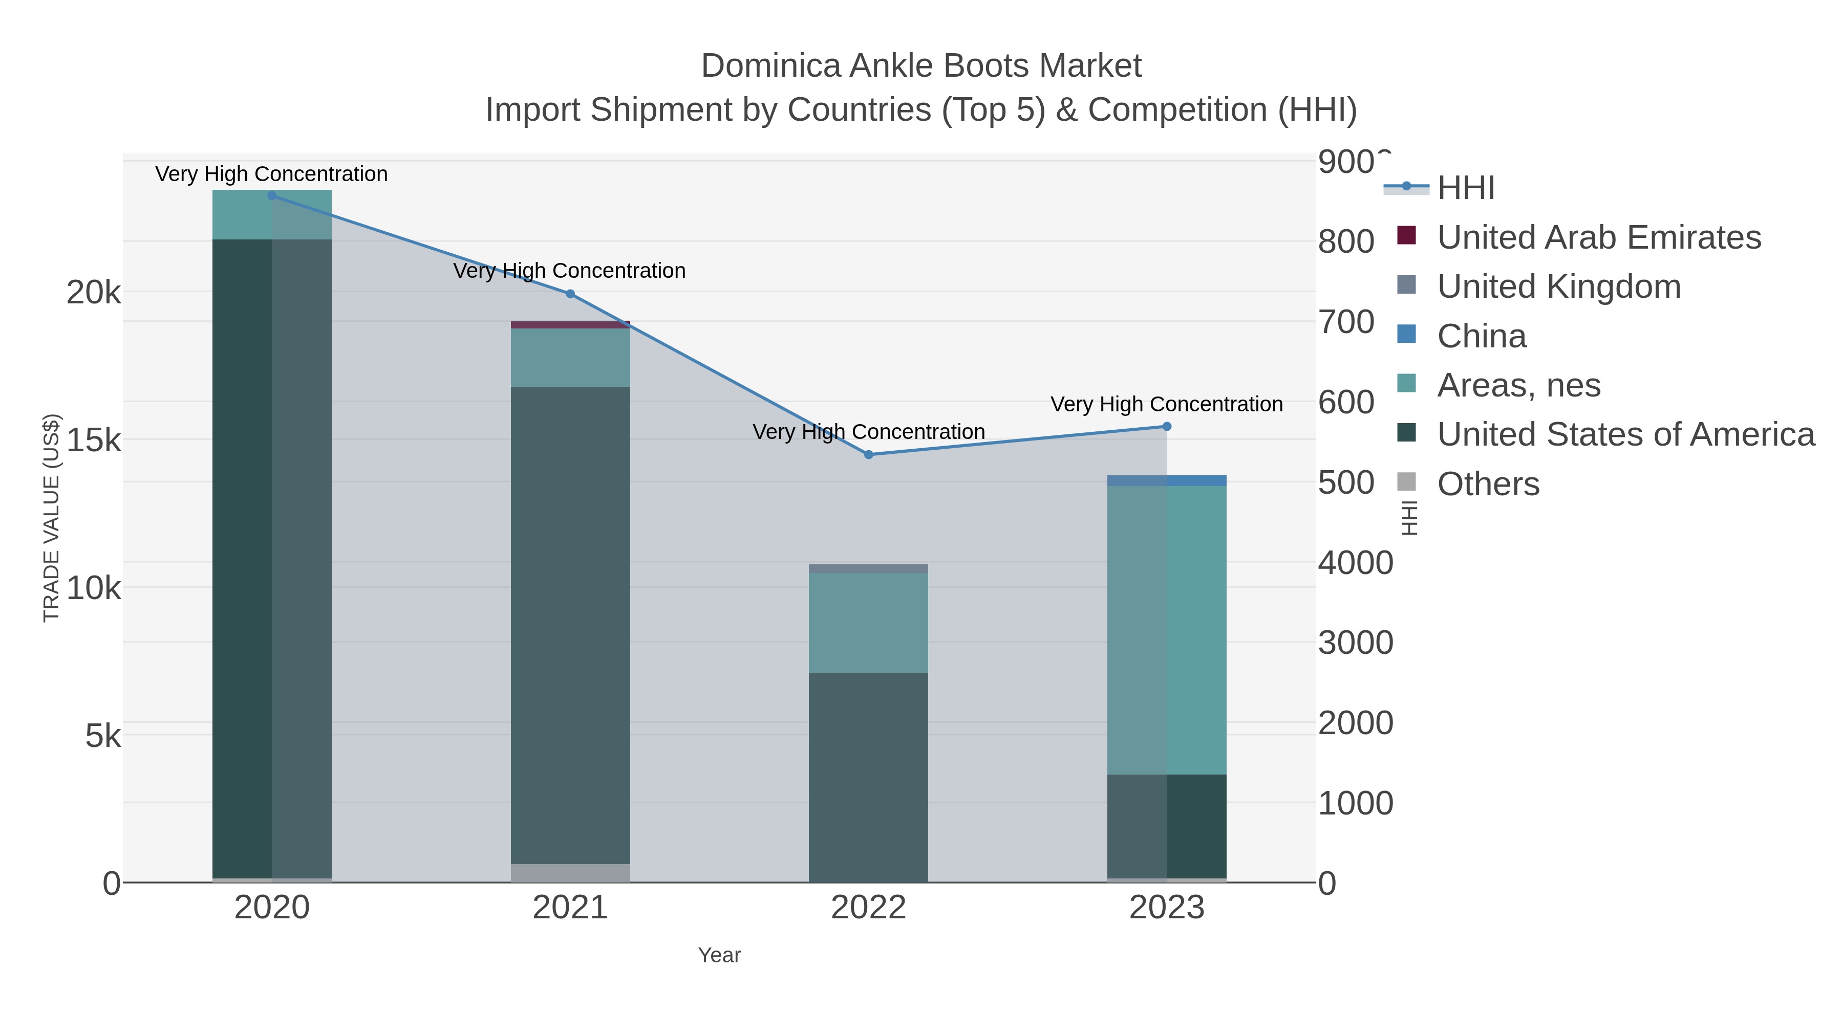The height and width of the screenshot is (1036, 1843).
Task: Click the vertical HHI axis title
Action: coord(1409,518)
